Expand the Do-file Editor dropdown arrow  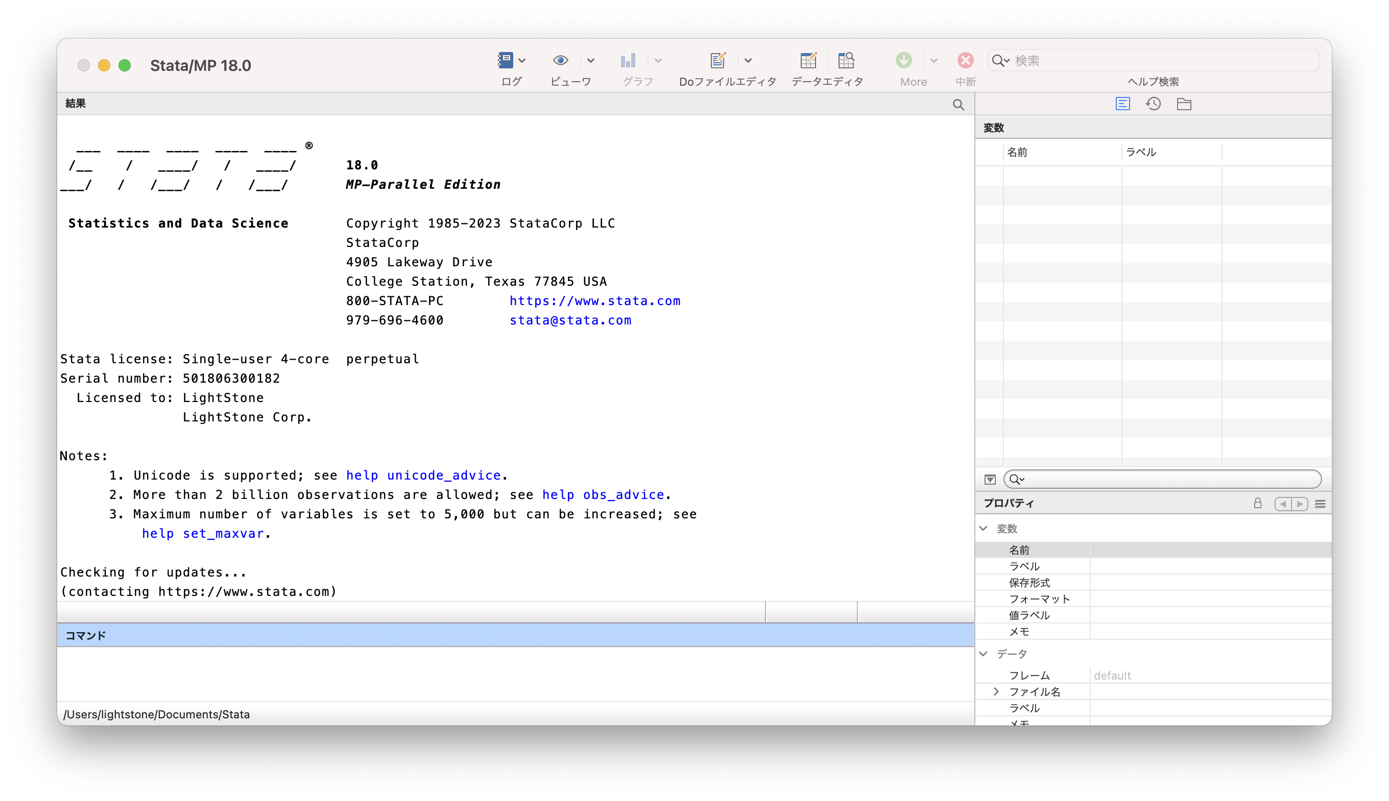pos(748,61)
